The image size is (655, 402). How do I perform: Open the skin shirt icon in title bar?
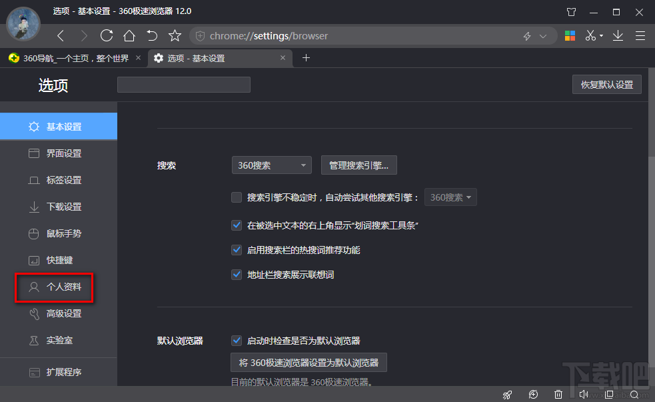point(572,12)
